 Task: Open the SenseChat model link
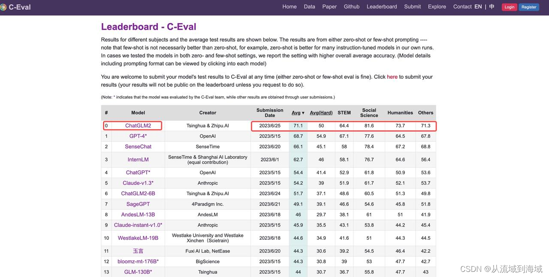click(138, 146)
